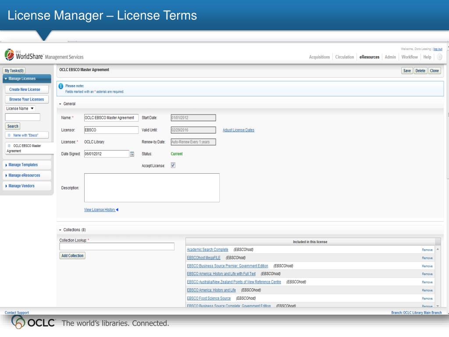Open EBSCOhost MegaFILE collection
Viewport: 449px width, 337px height.
[203, 258]
